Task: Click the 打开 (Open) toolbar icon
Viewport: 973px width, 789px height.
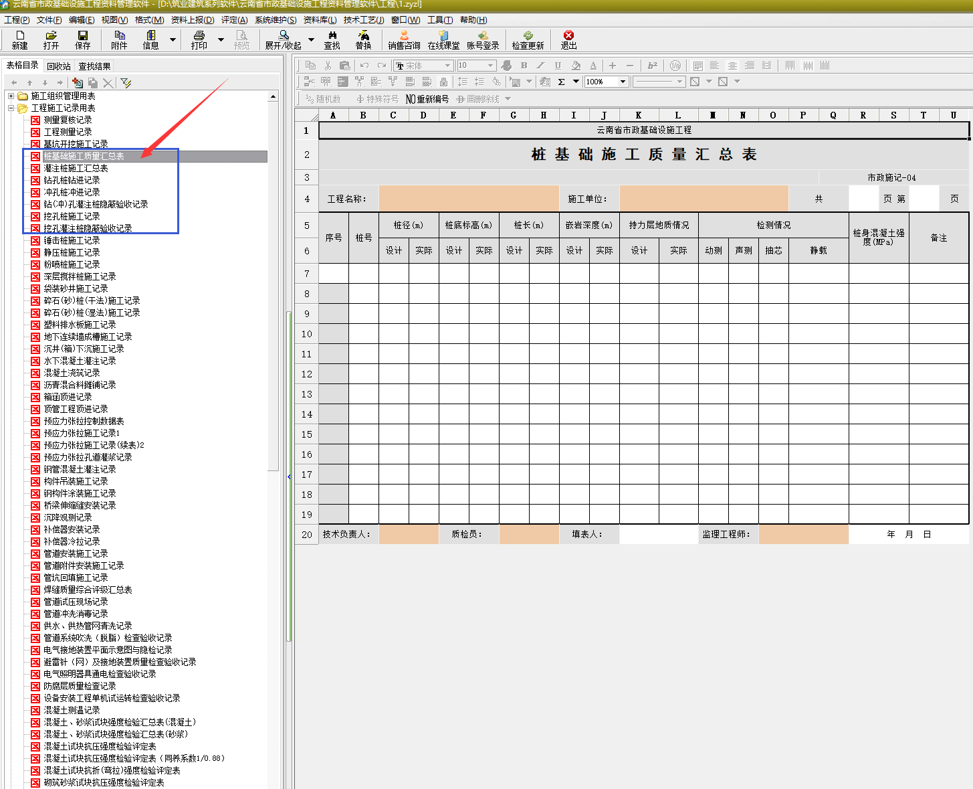Action: coord(51,40)
